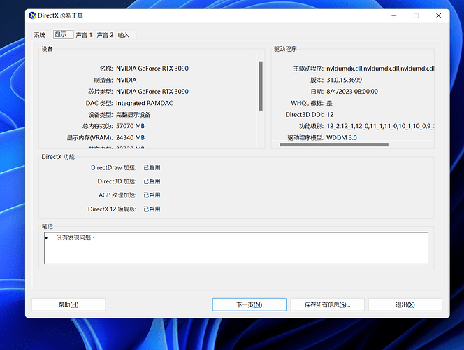This screenshot has width=464, height=350.
Task: Select the driver model WDDM 3.0
Action: click(342, 137)
